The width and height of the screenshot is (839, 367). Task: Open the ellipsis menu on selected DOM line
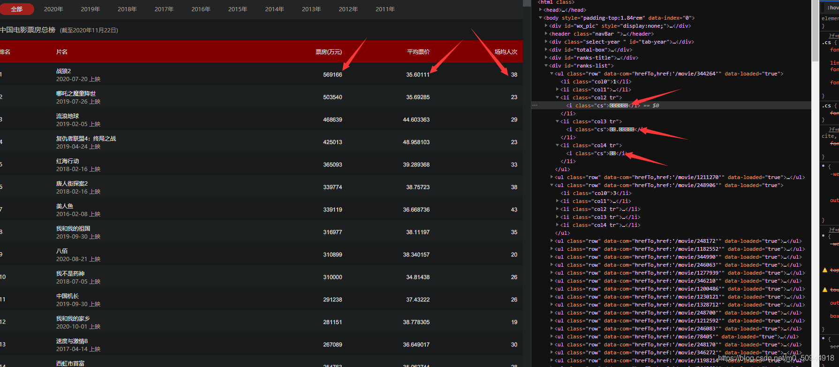click(x=535, y=105)
